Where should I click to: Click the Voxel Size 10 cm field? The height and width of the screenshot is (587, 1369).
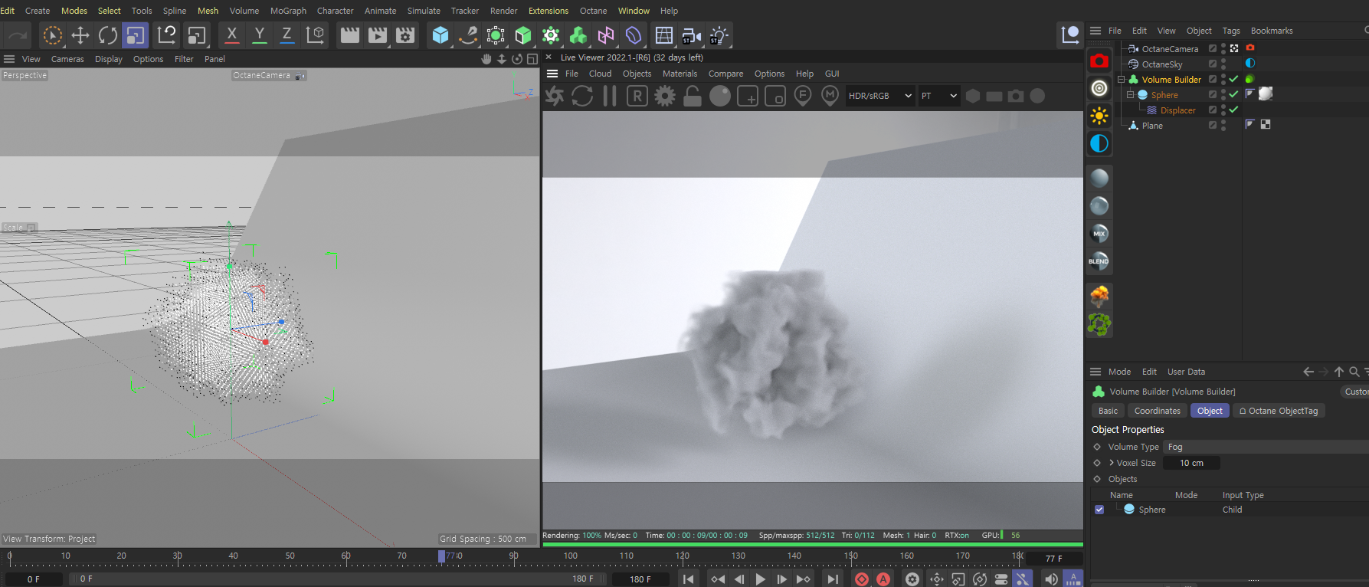pos(1191,463)
